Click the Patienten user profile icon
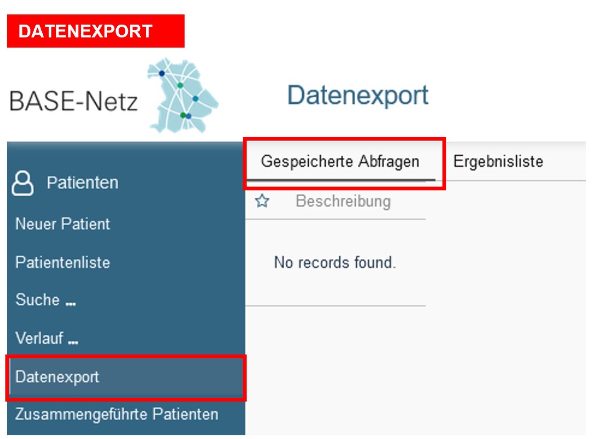Screen dimensions: 596x439 [22, 183]
